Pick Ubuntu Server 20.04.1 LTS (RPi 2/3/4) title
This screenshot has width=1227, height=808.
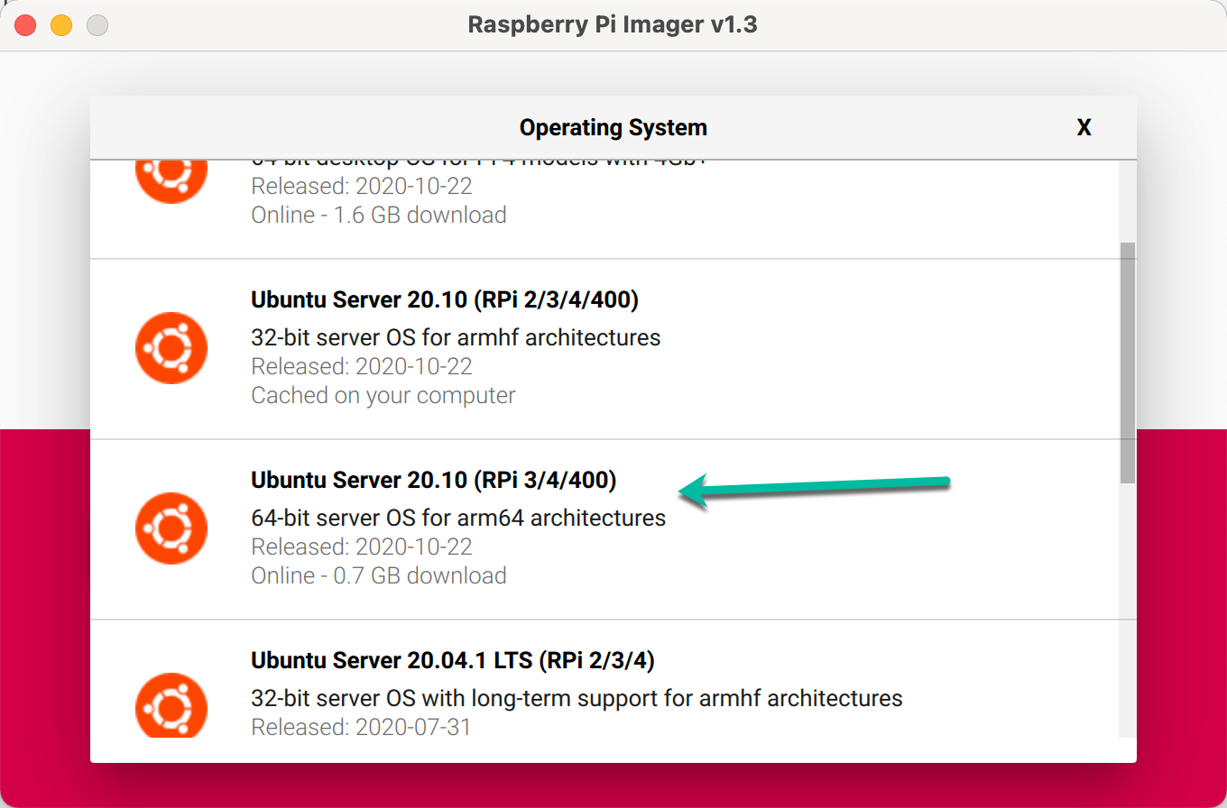click(x=452, y=661)
